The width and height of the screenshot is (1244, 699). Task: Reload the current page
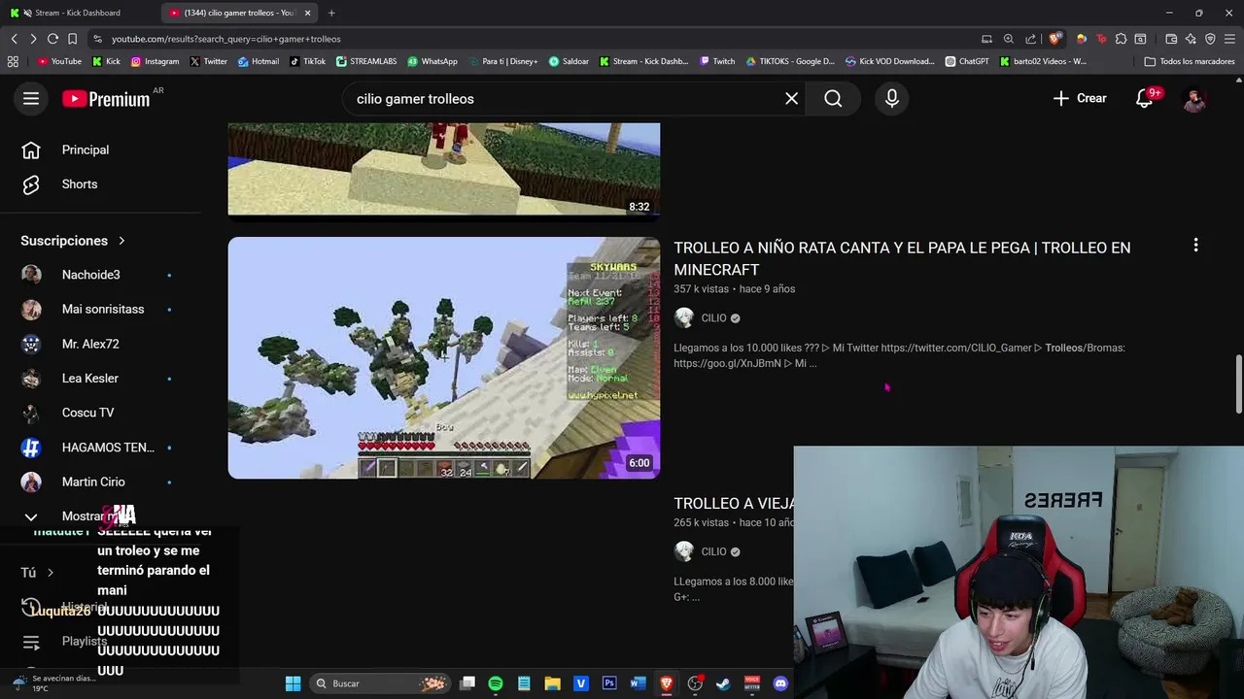tap(52, 39)
